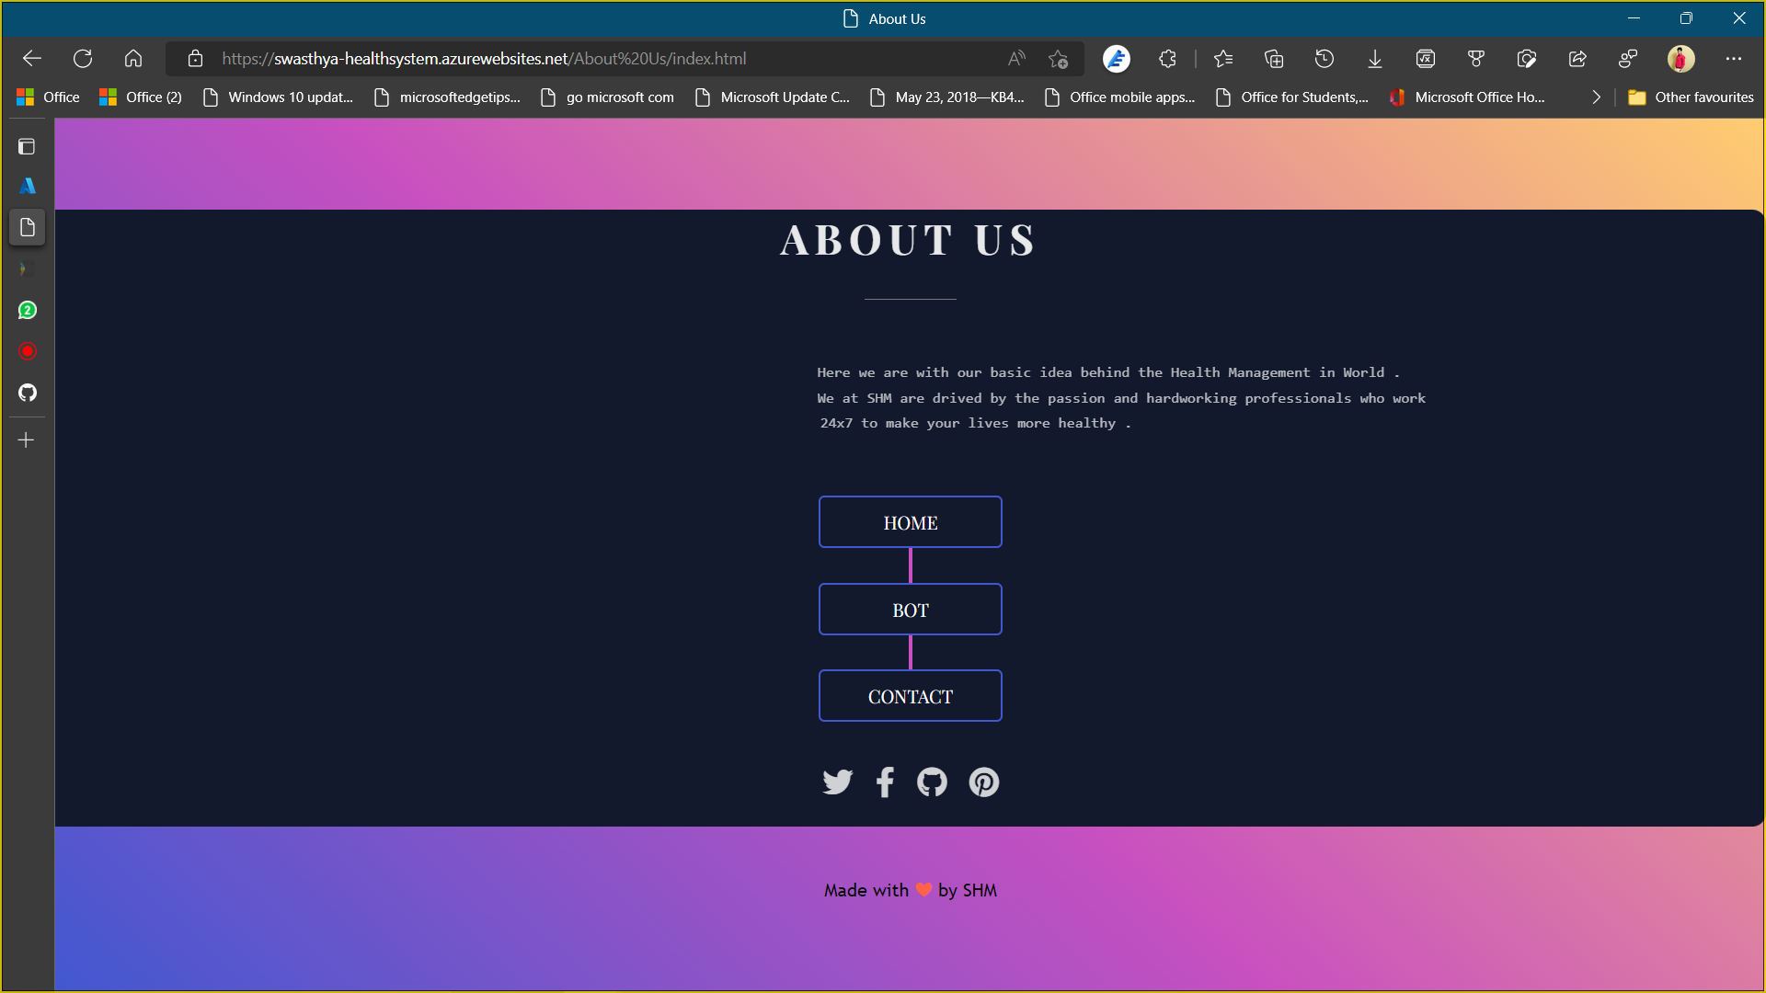Open Microsoft Office Ho... bookmark

click(x=1468, y=97)
